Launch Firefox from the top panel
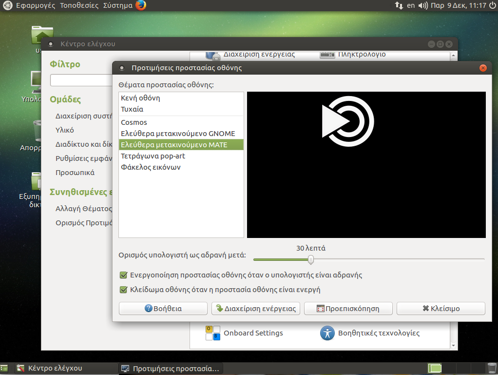Screen dimensions: 498x375 click(x=141, y=6)
